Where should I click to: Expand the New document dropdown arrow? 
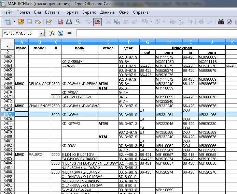15,22
